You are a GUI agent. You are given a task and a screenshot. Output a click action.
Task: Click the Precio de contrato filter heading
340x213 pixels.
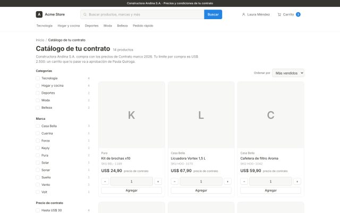point(49,203)
